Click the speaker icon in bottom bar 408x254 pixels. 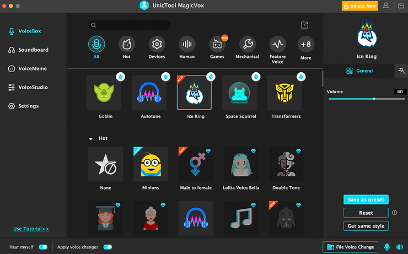click(x=399, y=247)
